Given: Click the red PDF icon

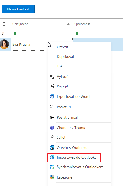Looking at the screenshot, I should coord(52,107).
